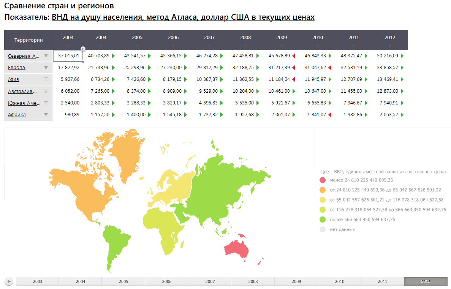Click yellow-green legend swatch от 116 278
The width and height of the screenshot is (451, 289).
coord(323,210)
